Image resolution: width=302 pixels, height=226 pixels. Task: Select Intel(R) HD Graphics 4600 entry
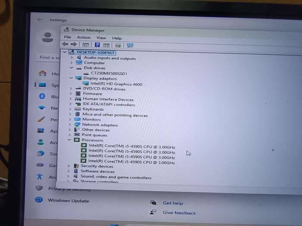(x=116, y=84)
